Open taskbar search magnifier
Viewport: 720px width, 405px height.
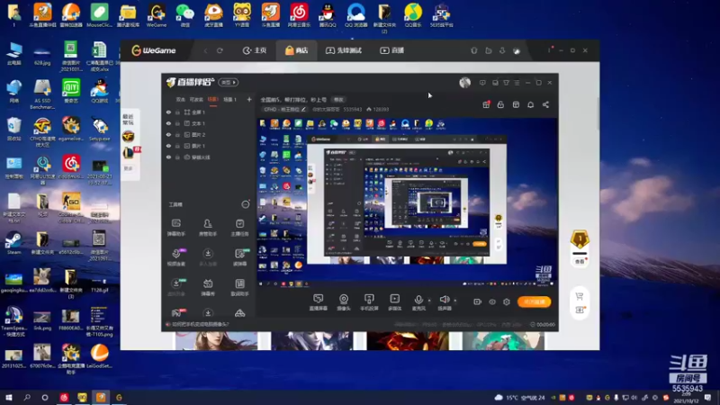tap(27, 397)
